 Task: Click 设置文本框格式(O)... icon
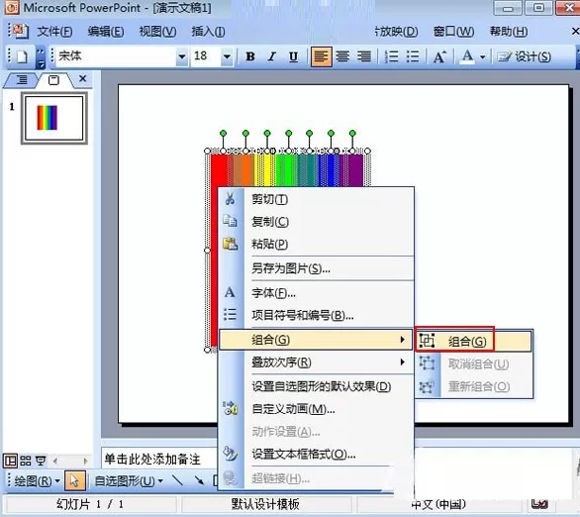coord(230,454)
